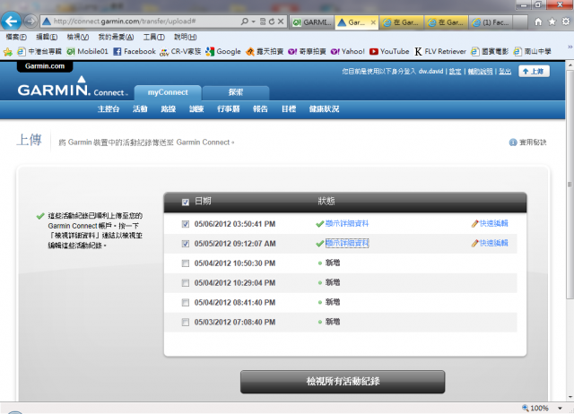Screen dimensions: 574x414
Task: Open the browser Home icon
Action: coord(538,22)
